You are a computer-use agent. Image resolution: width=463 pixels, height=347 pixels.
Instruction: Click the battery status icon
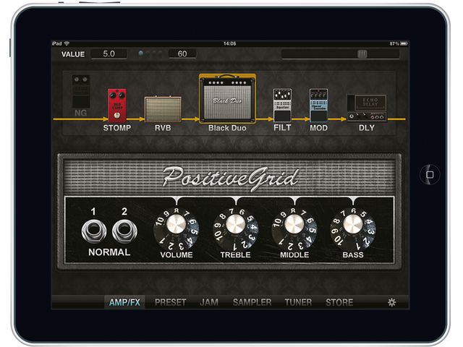[x=404, y=43]
